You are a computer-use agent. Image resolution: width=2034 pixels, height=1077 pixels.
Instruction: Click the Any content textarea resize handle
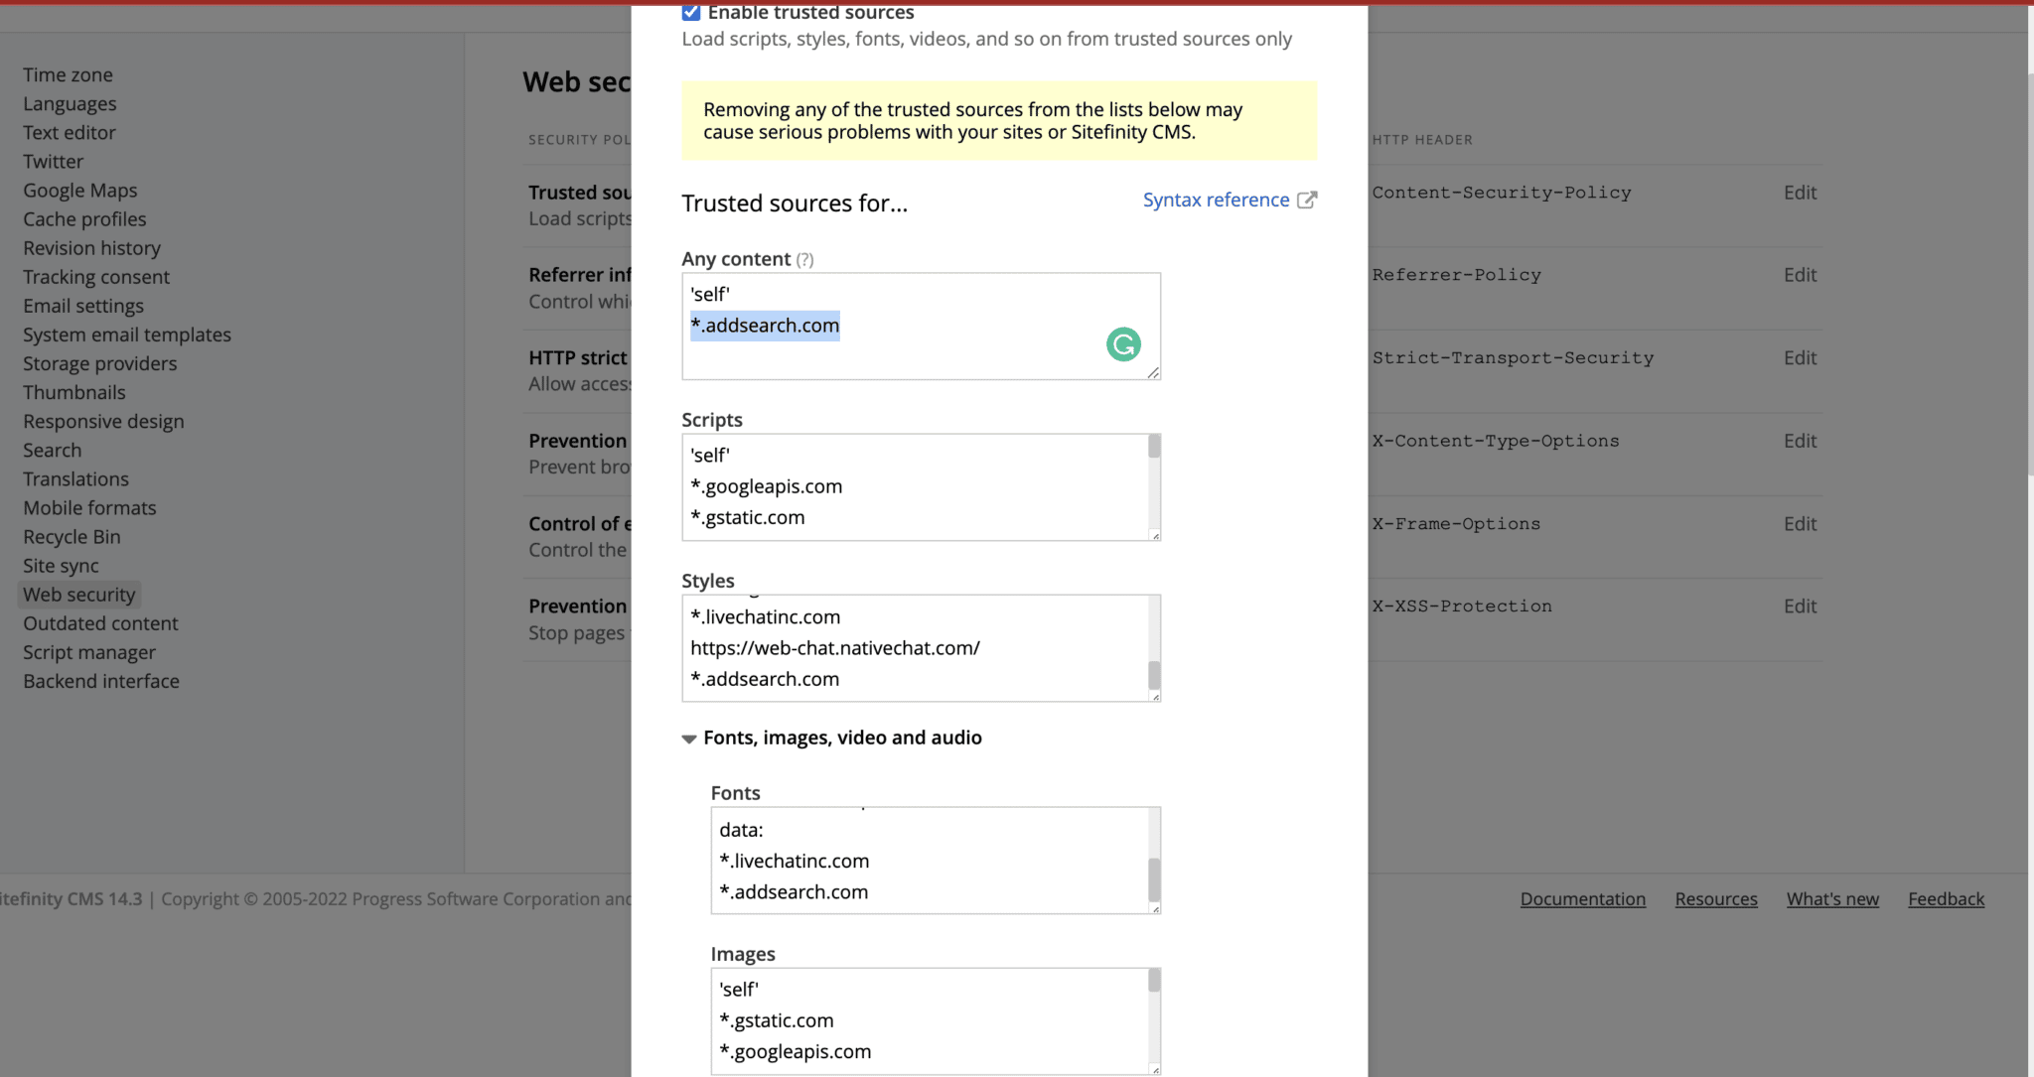point(1153,372)
